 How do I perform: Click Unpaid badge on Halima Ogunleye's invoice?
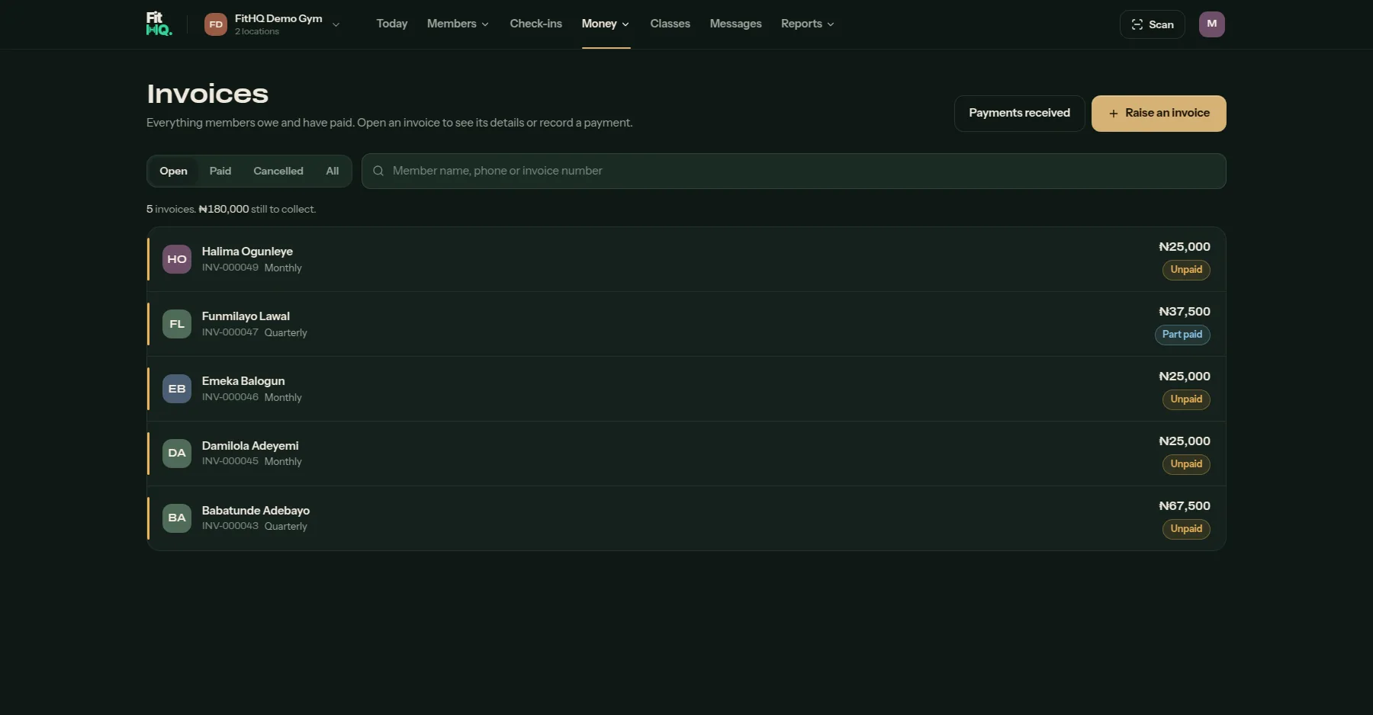(1185, 270)
